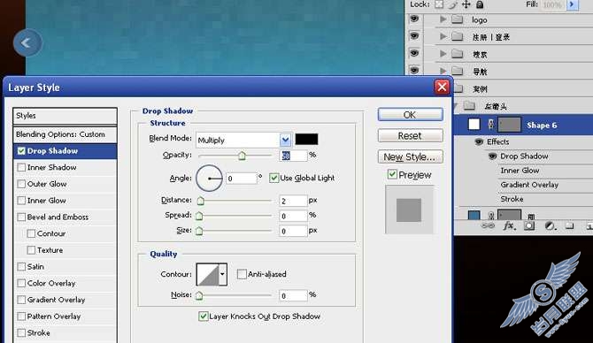The width and height of the screenshot is (593, 343).
Task: Enable the Satin checkbox
Action: click(21, 267)
